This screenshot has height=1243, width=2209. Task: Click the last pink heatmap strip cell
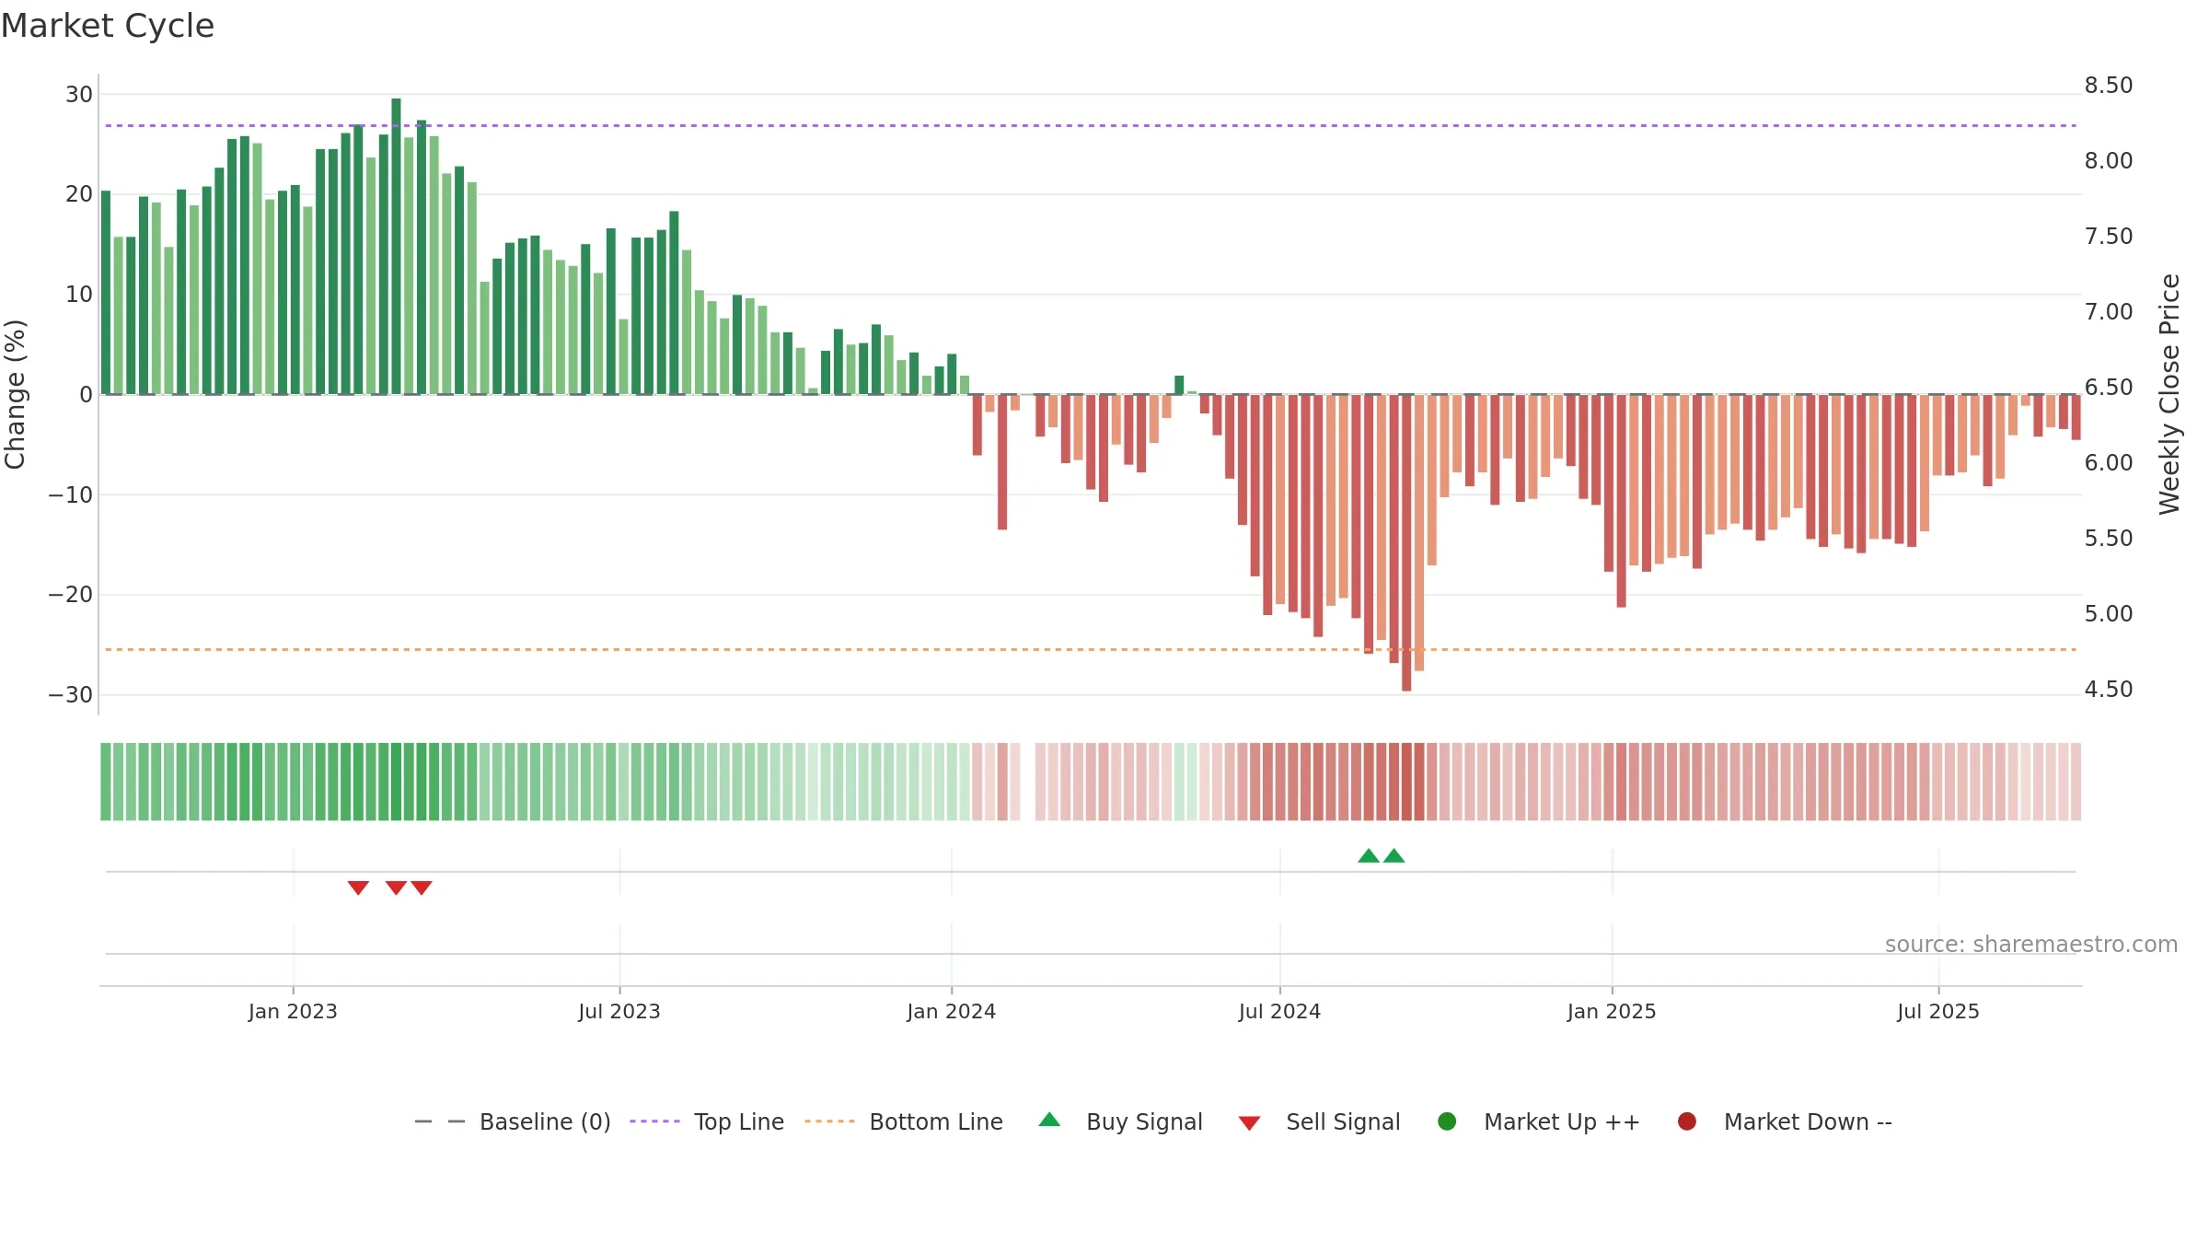[2076, 782]
